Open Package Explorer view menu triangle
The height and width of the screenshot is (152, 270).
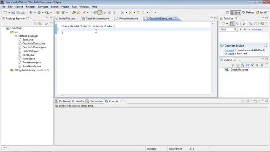[51, 23]
